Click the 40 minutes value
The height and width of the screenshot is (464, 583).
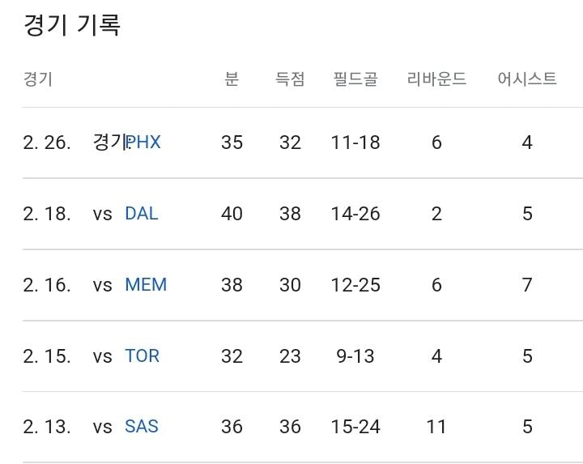coord(232,214)
